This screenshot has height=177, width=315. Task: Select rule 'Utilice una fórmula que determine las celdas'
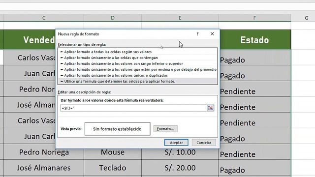(x=138, y=81)
